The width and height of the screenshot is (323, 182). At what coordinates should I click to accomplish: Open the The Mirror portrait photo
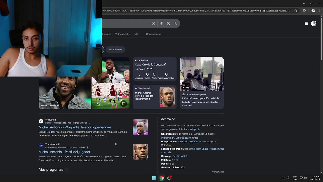pyautogui.click(x=65, y=93)
